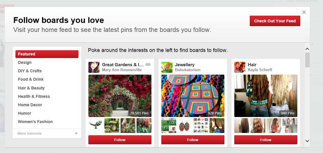
Task: Select the Featured category
Action: tap(47, 54)
